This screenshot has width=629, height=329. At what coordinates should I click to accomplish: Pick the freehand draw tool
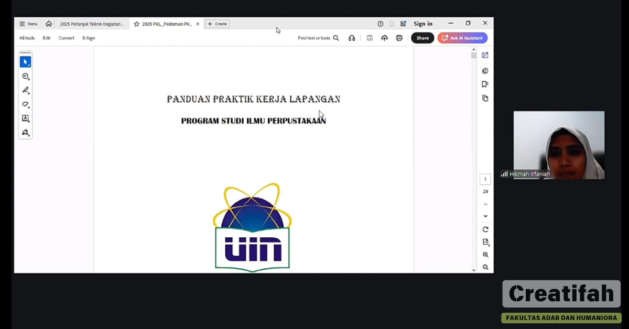tap(25, 104)
